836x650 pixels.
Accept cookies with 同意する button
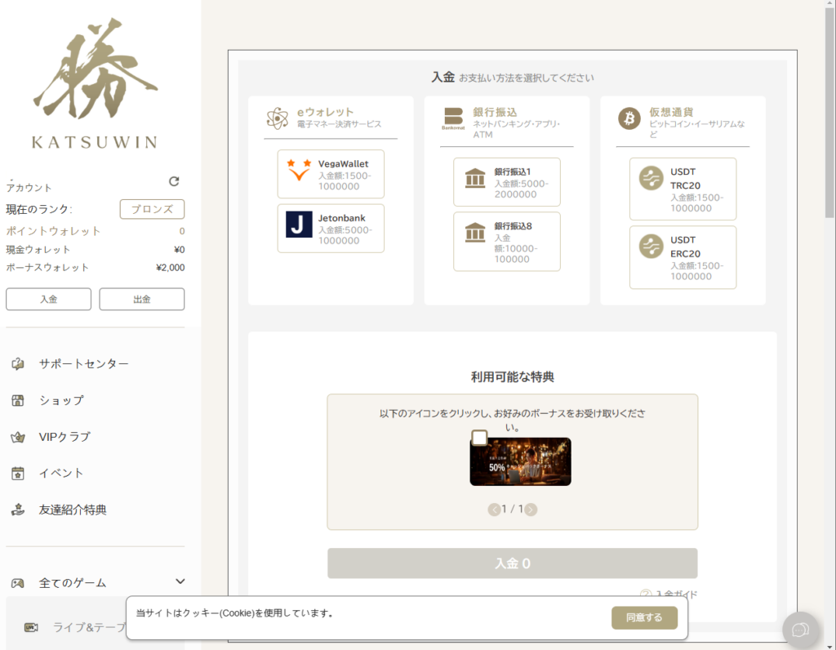click(x=644, y=617)
